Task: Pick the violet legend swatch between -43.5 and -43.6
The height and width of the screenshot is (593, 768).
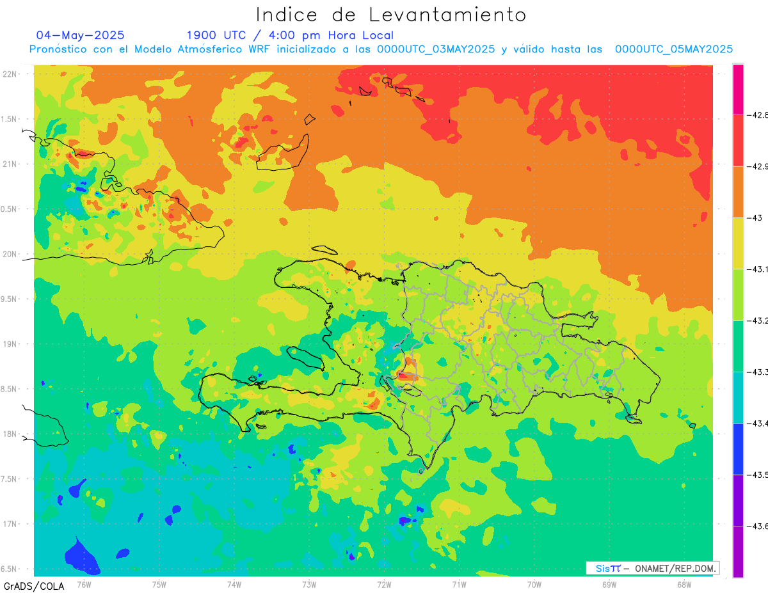Action: click(739, 500)
